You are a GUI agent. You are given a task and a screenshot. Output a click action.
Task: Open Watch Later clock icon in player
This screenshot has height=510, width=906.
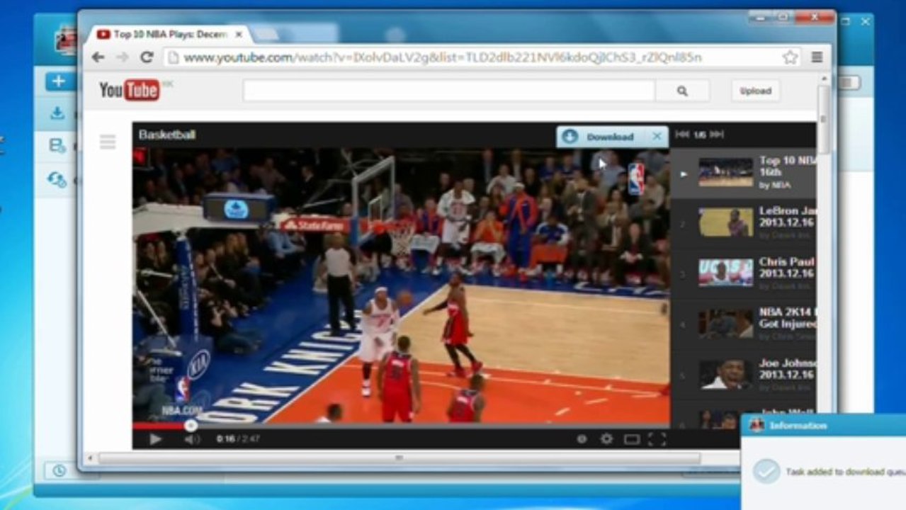coord(582,439)
